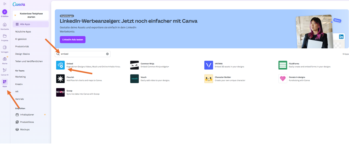Image resolution: width=349 pixels, height=144 pixels.
Task: Click the Canva logo
Action: click(19, 4)
